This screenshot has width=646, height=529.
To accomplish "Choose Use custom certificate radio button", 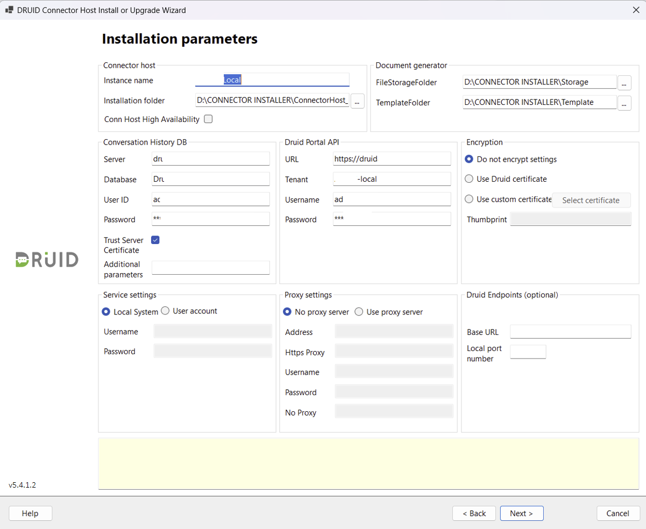I will point(469,199).
